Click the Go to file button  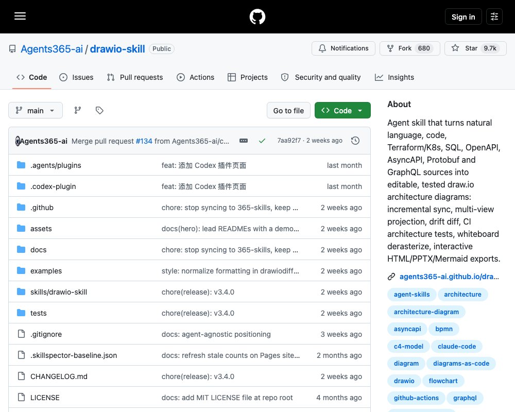click(x=288, y=110)
